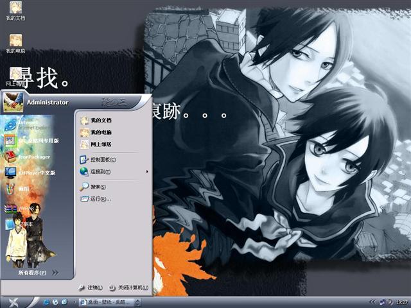
Task: Click the Administrator user picture
Action: (x=13, y=102)
